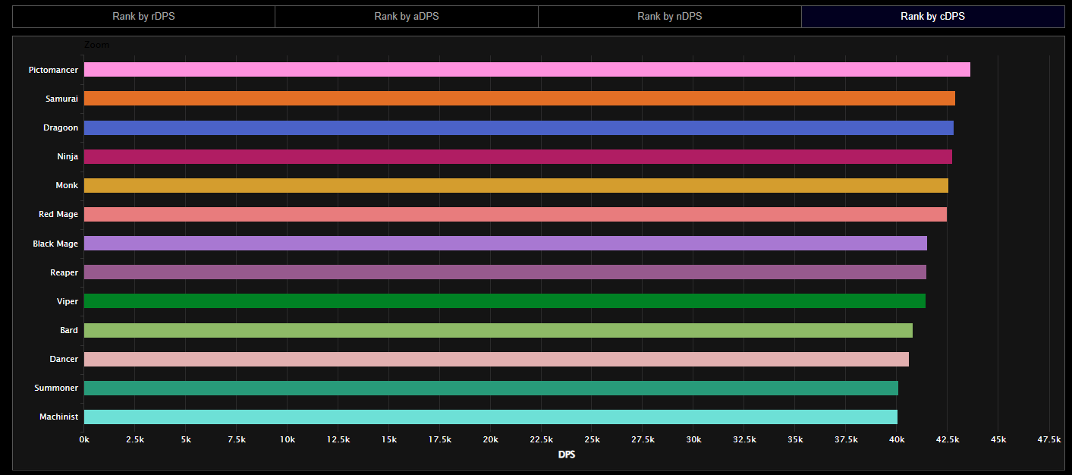Screen dimensions: 1072x475
Task: Click the salmon Red Mage bar
Action: 515,214
